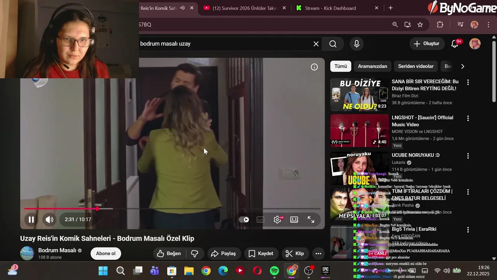Image resolution: width=497 pixels, height=280 pixels.
Task: Pause the YouTube video
Action: pos(31,220)
